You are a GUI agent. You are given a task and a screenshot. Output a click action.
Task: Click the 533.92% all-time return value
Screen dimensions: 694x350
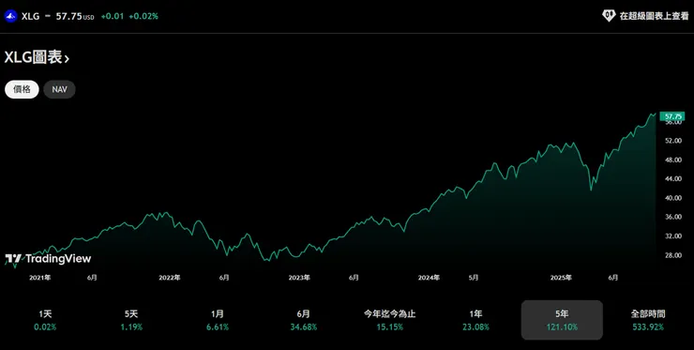click(x=648, y=327)
